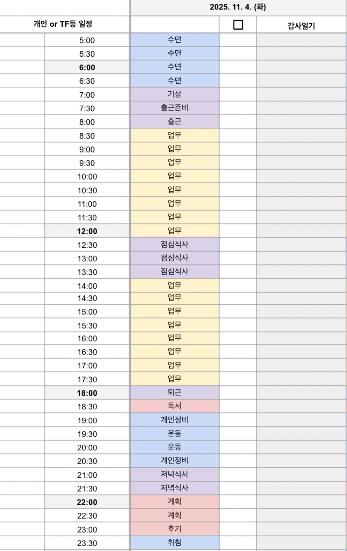Click the 점심식사 cell at 12:30
The height and width of the screenshot is (551, 347).
(x=175, y=245)
